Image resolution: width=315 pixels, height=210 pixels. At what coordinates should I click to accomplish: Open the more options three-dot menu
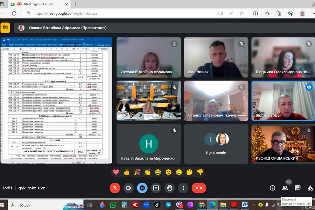[183, 188]
